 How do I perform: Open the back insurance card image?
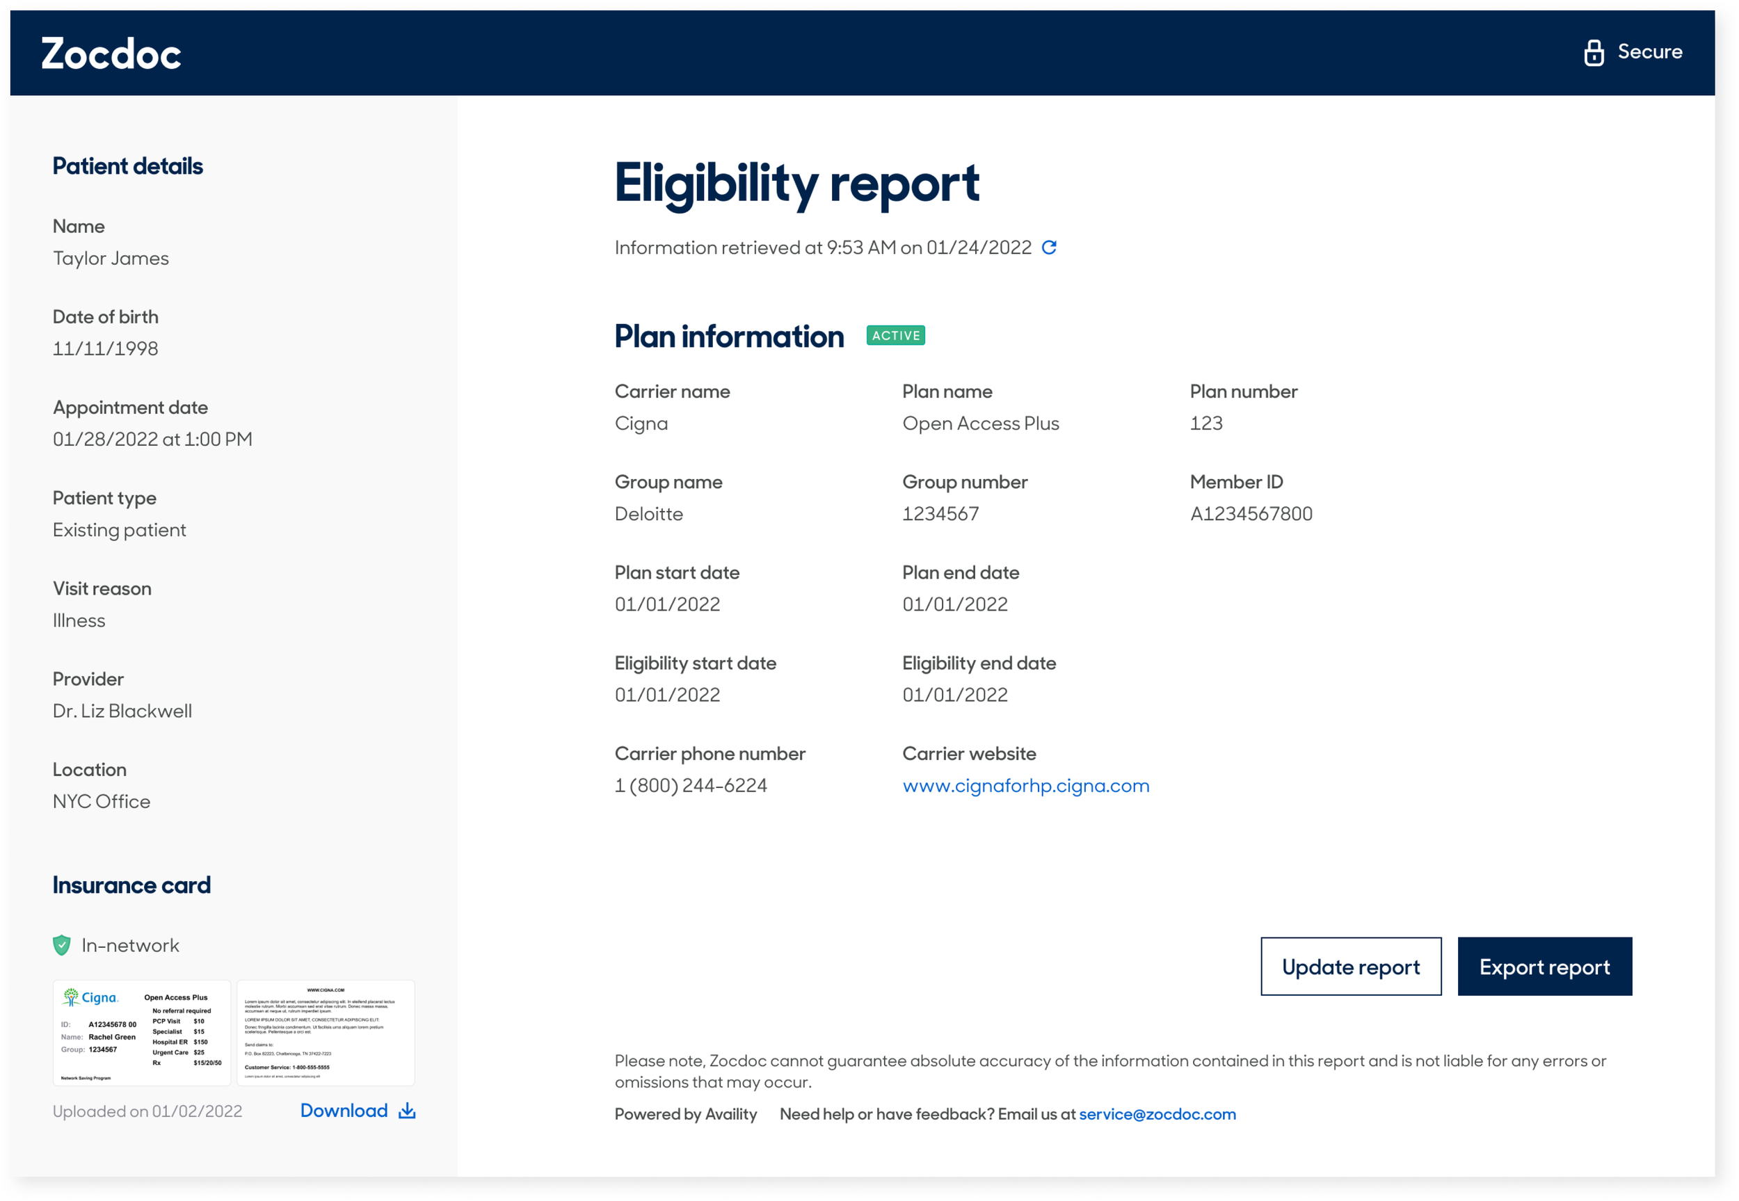pos(326,1033)
